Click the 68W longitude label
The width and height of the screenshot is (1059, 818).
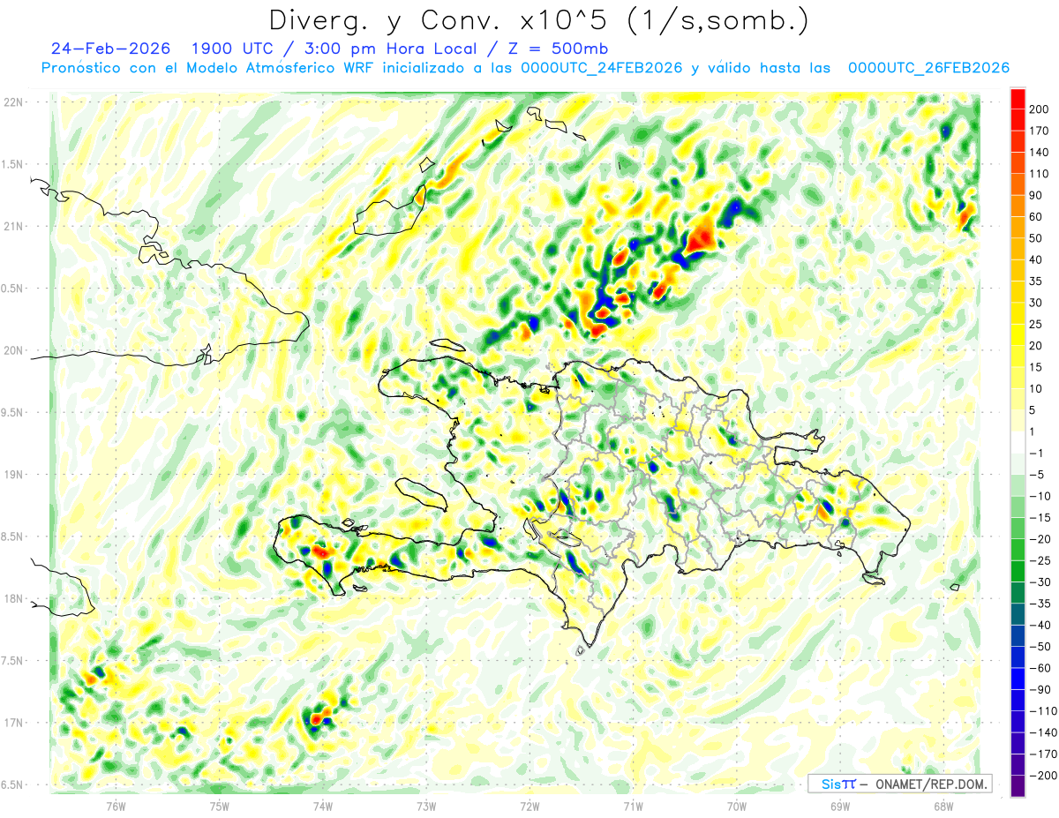(x=943, y=806)
